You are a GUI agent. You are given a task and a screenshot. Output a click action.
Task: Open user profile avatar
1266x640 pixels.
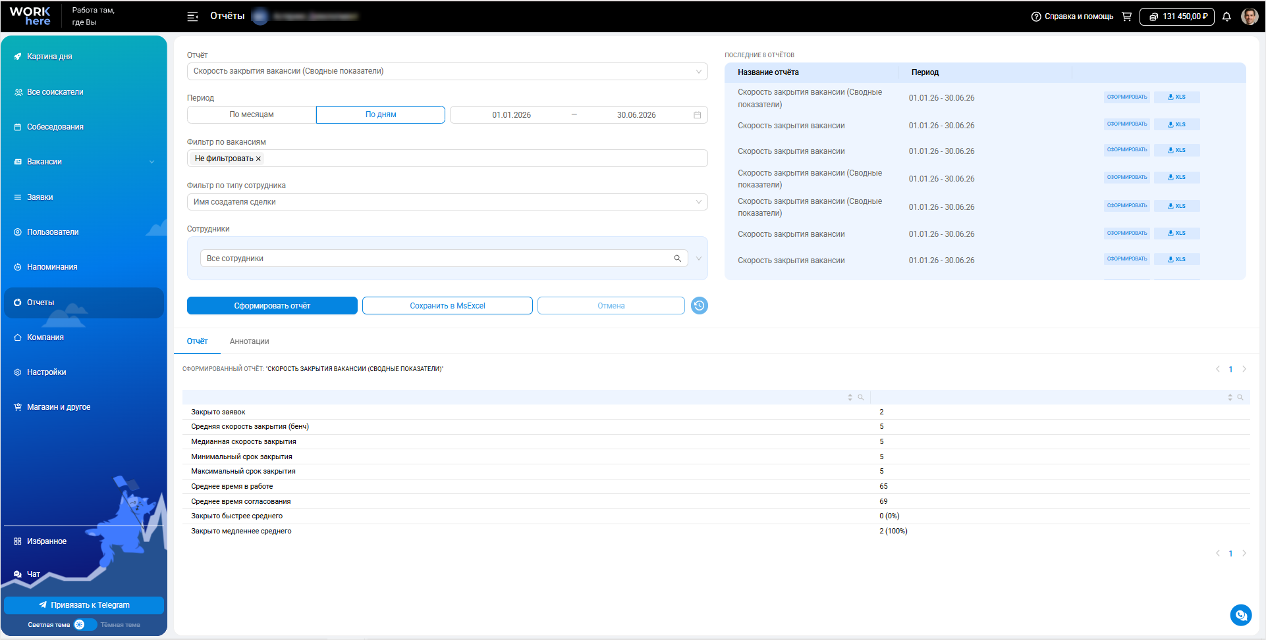coord(1250,16)
